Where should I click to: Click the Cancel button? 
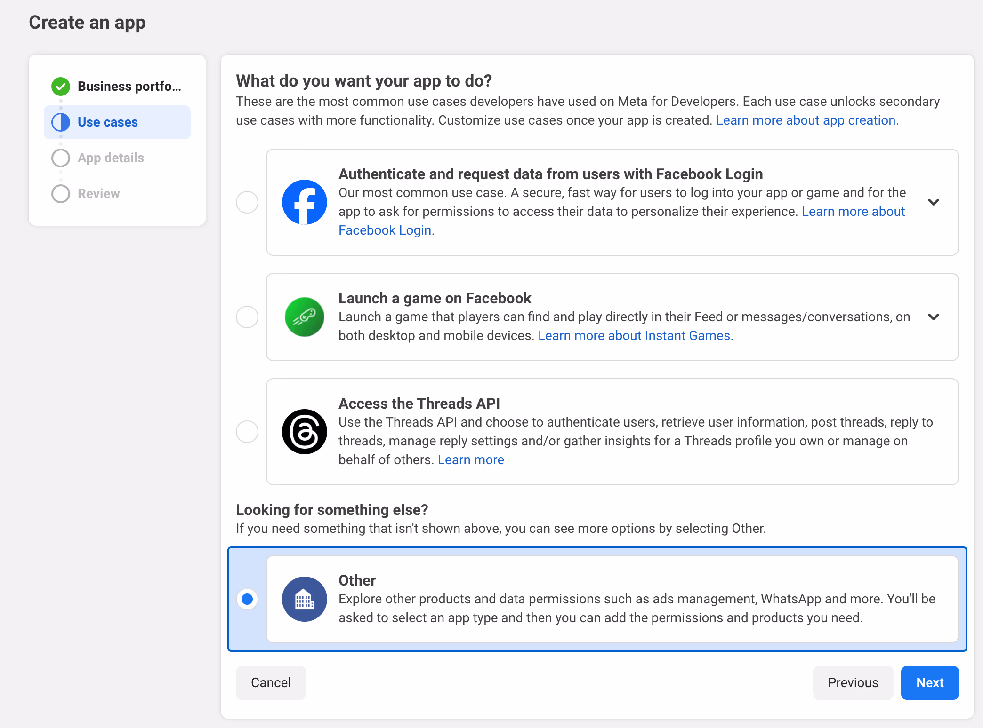click(271, 683)
